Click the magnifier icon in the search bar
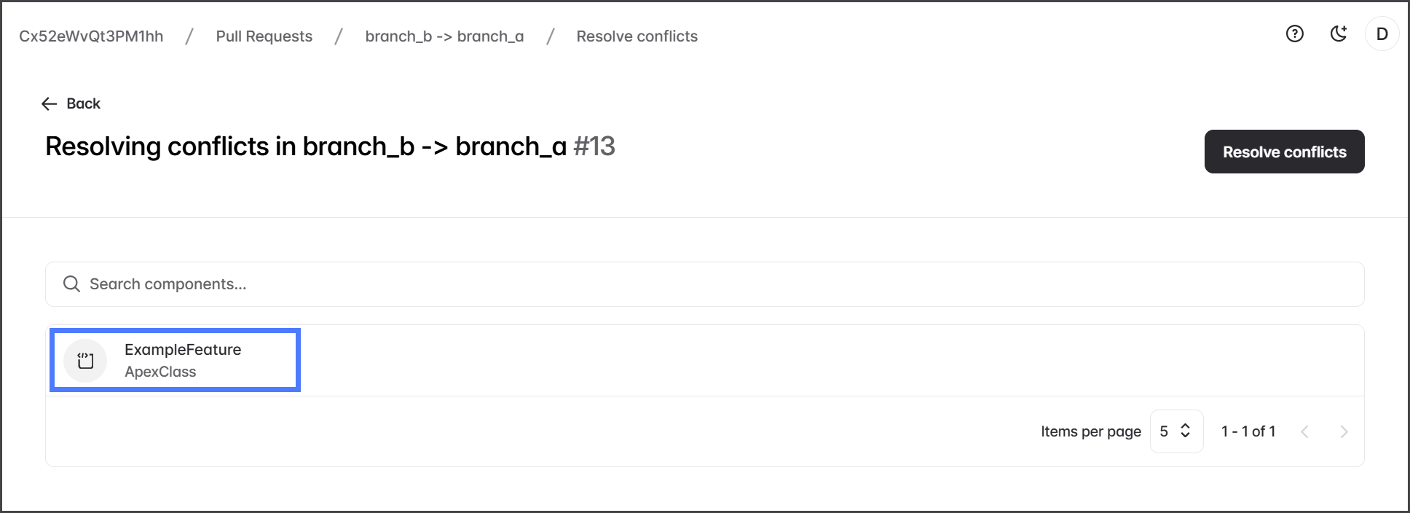The image size is (1410, 513). point(71,284)
